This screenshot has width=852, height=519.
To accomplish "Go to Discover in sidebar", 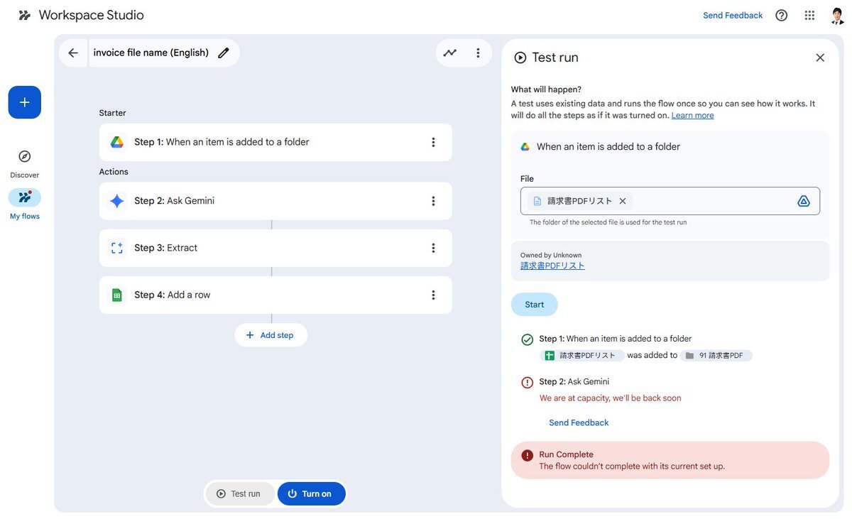I will pos(25,163).
